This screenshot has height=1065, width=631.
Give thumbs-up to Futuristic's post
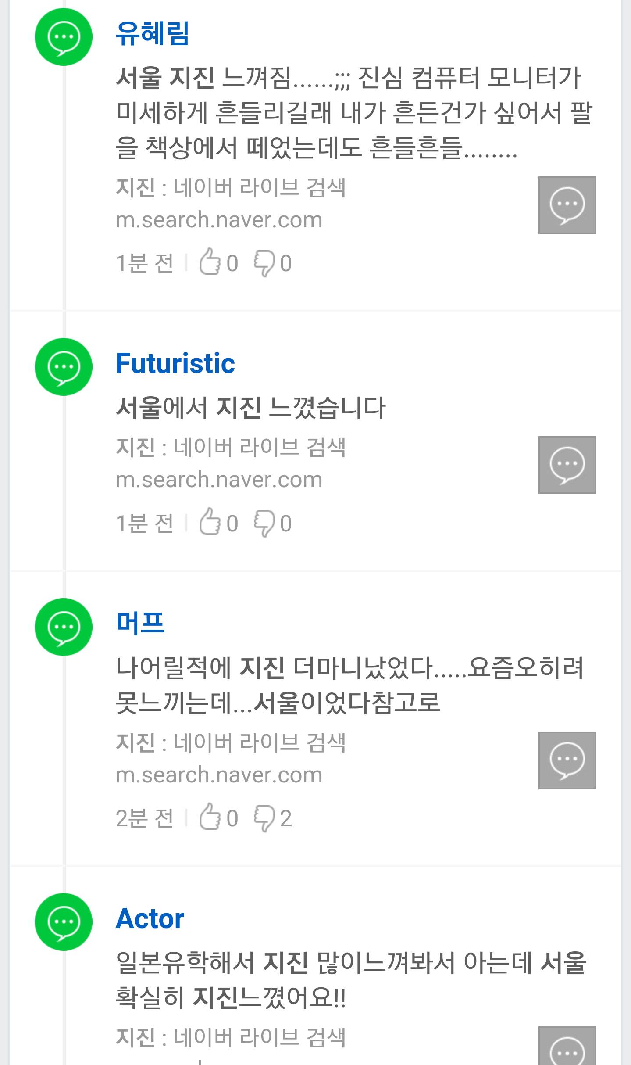[210, 522]
